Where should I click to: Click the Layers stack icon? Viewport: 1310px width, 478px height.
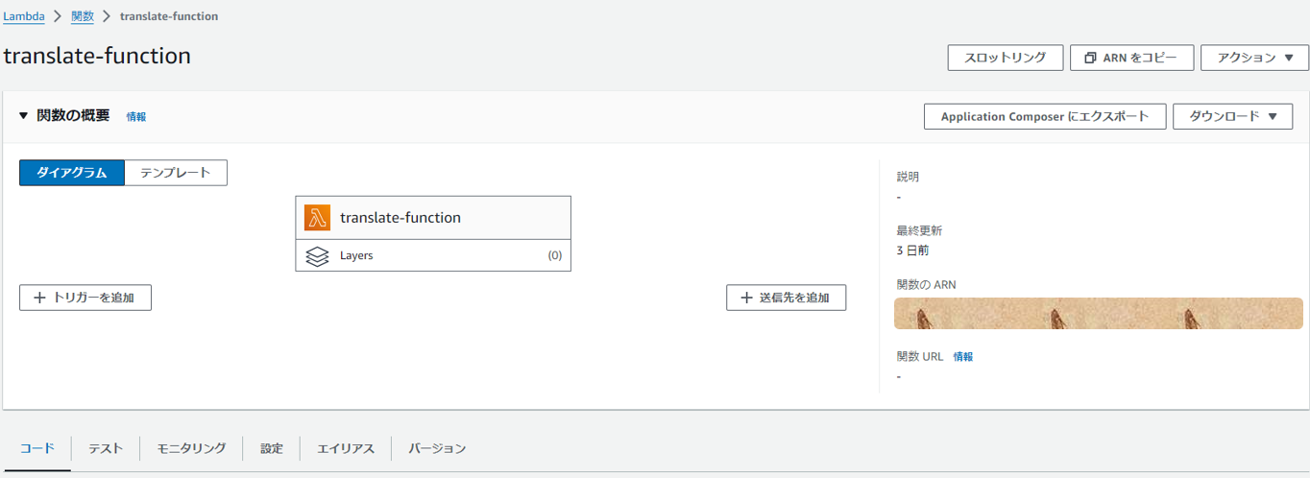tap(317, 256)
